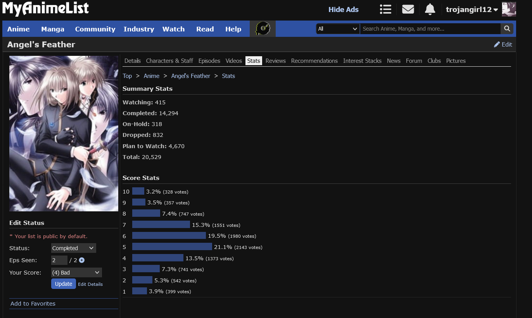This screenshot has width=532, height=318.
Task: Increment episodes seen with plus icon
Action: click(x=81, y=260)
